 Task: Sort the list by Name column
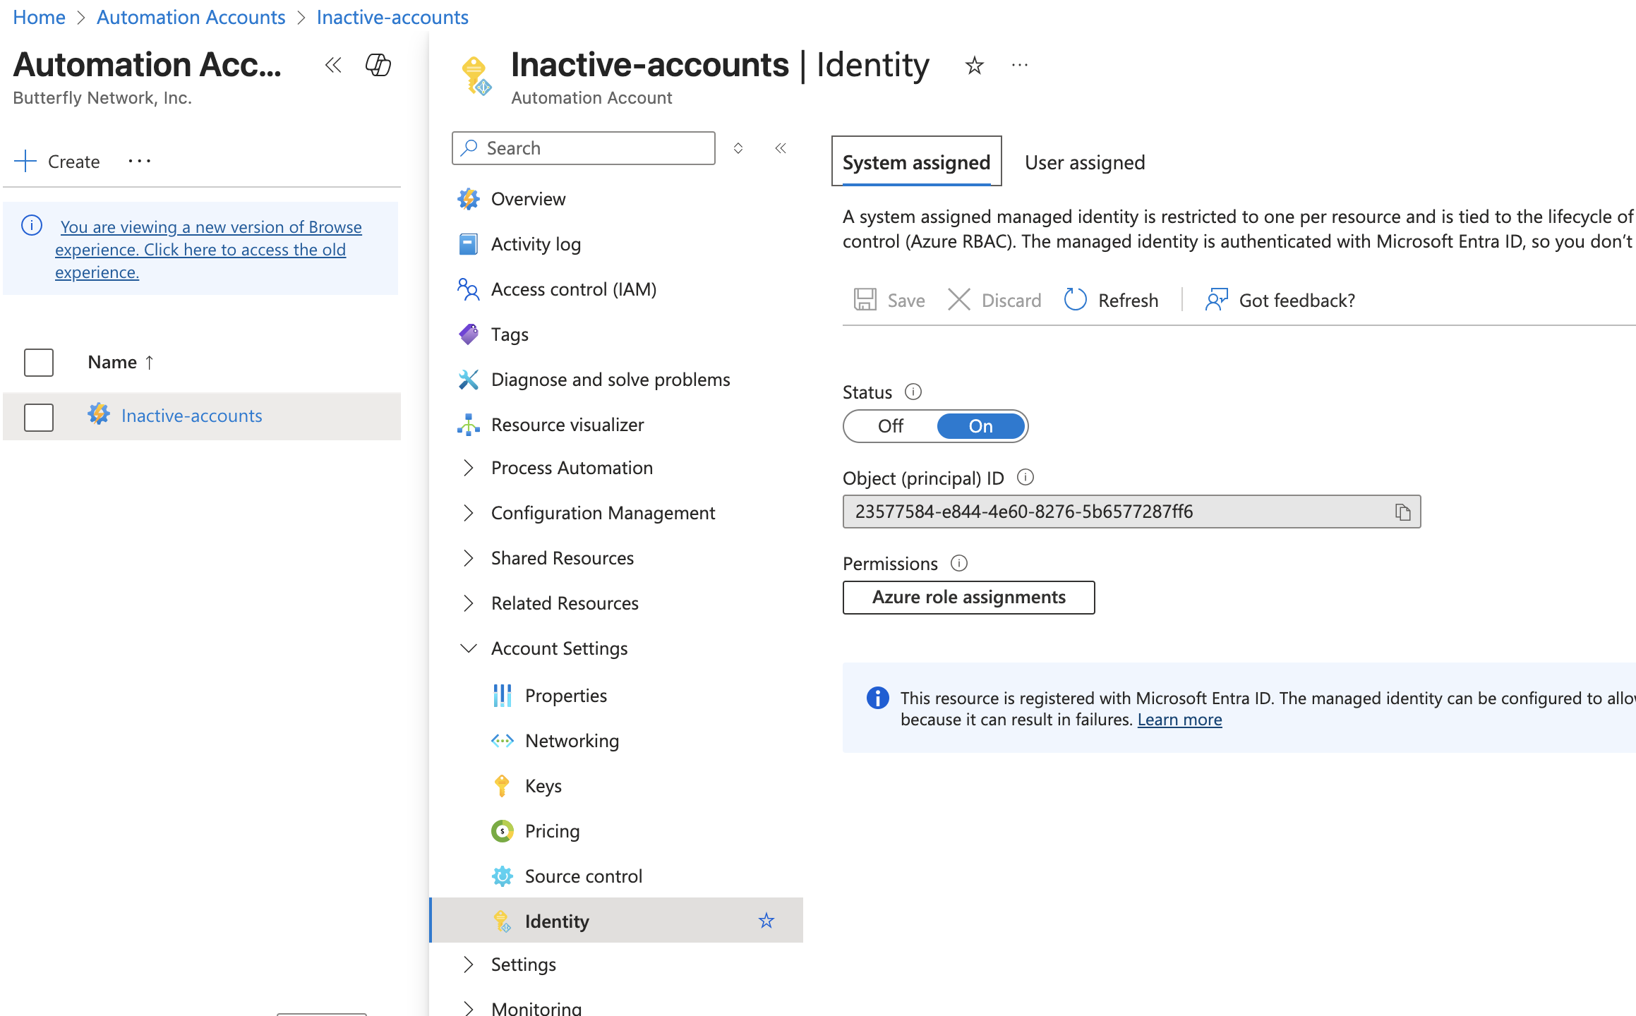121,363
